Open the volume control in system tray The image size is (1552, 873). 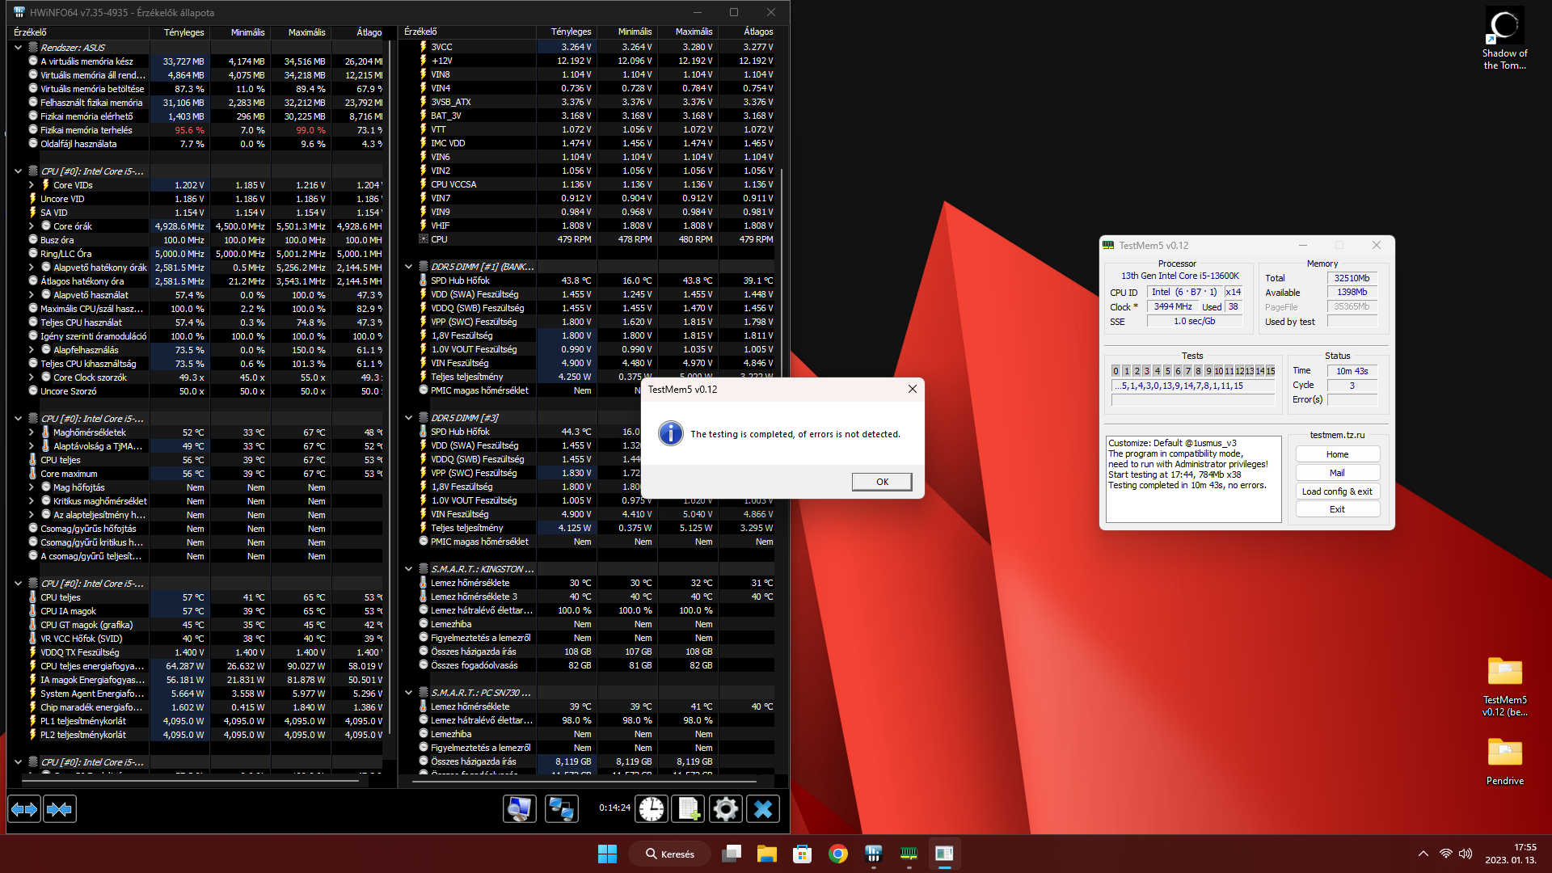coord(1466,854)
